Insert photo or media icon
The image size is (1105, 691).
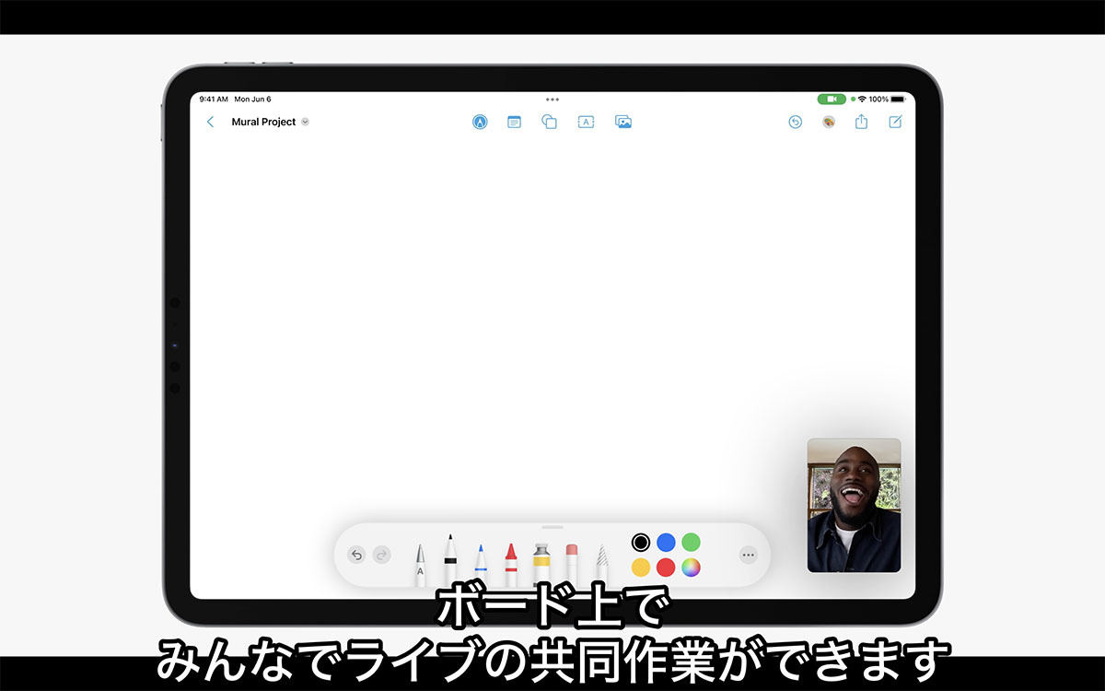pos(623,122)
